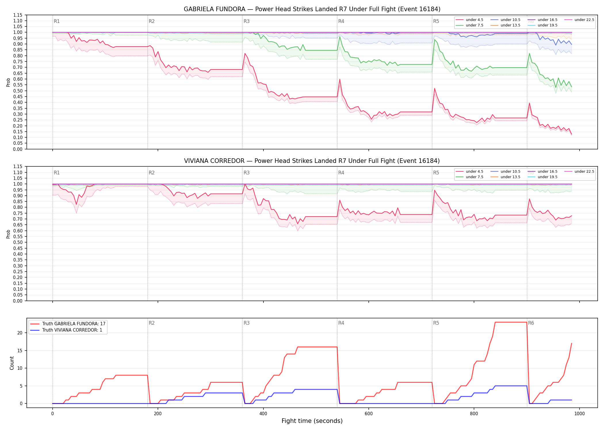This screenshot has width=604, height=431.
Task: Click the R1 round marker in Corredor chart
Action: click(57, 173)
